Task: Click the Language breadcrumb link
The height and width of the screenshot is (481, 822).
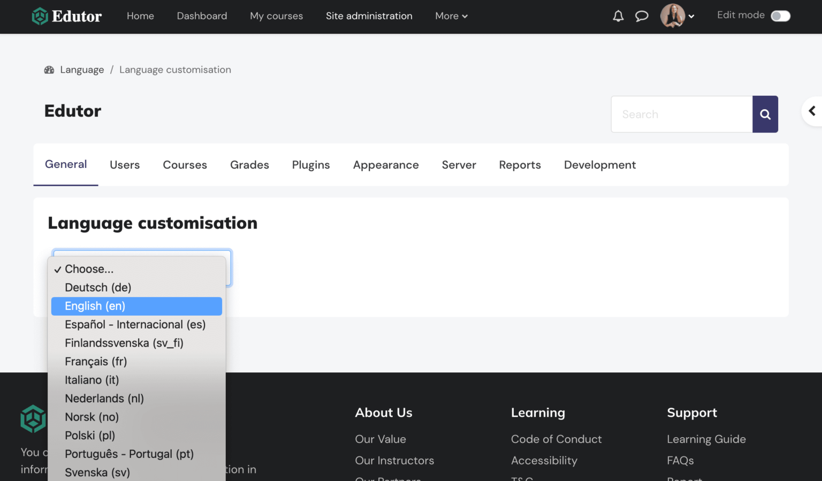Action: [x=82, y=70]
